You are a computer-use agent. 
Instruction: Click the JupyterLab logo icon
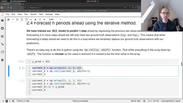tap(2, 14)
